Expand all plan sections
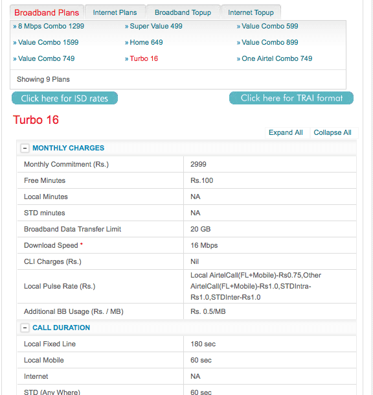 point(286,132)
